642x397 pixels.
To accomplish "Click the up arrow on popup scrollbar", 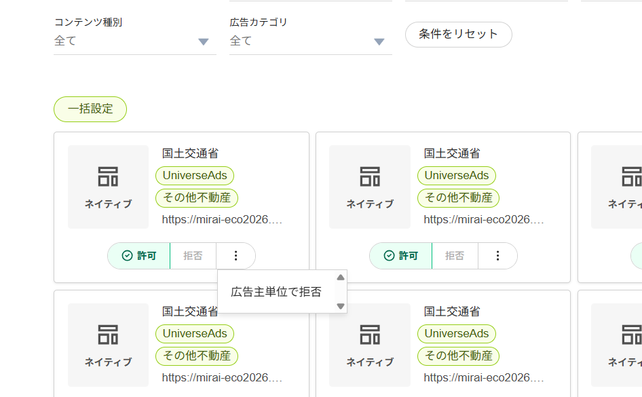I will click(341, 277).
